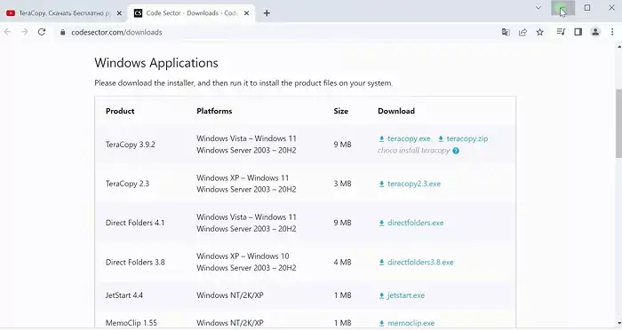Click the address bar URL
This screenshot has width=622, height=330.
[116, 33]
